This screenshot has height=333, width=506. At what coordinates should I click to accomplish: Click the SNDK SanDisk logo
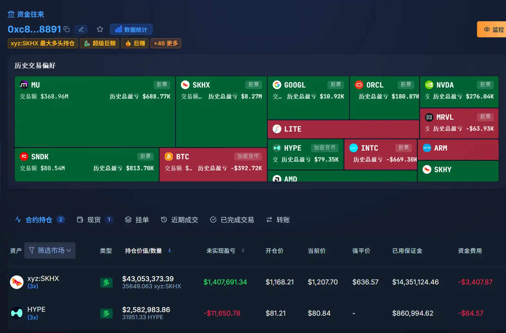click(x=24, y=157)
